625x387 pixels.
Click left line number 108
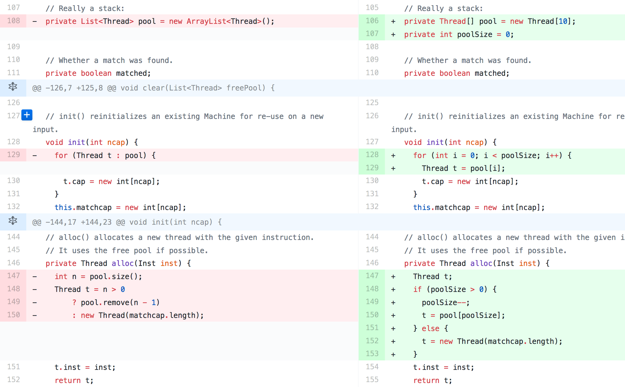point(13,21)
